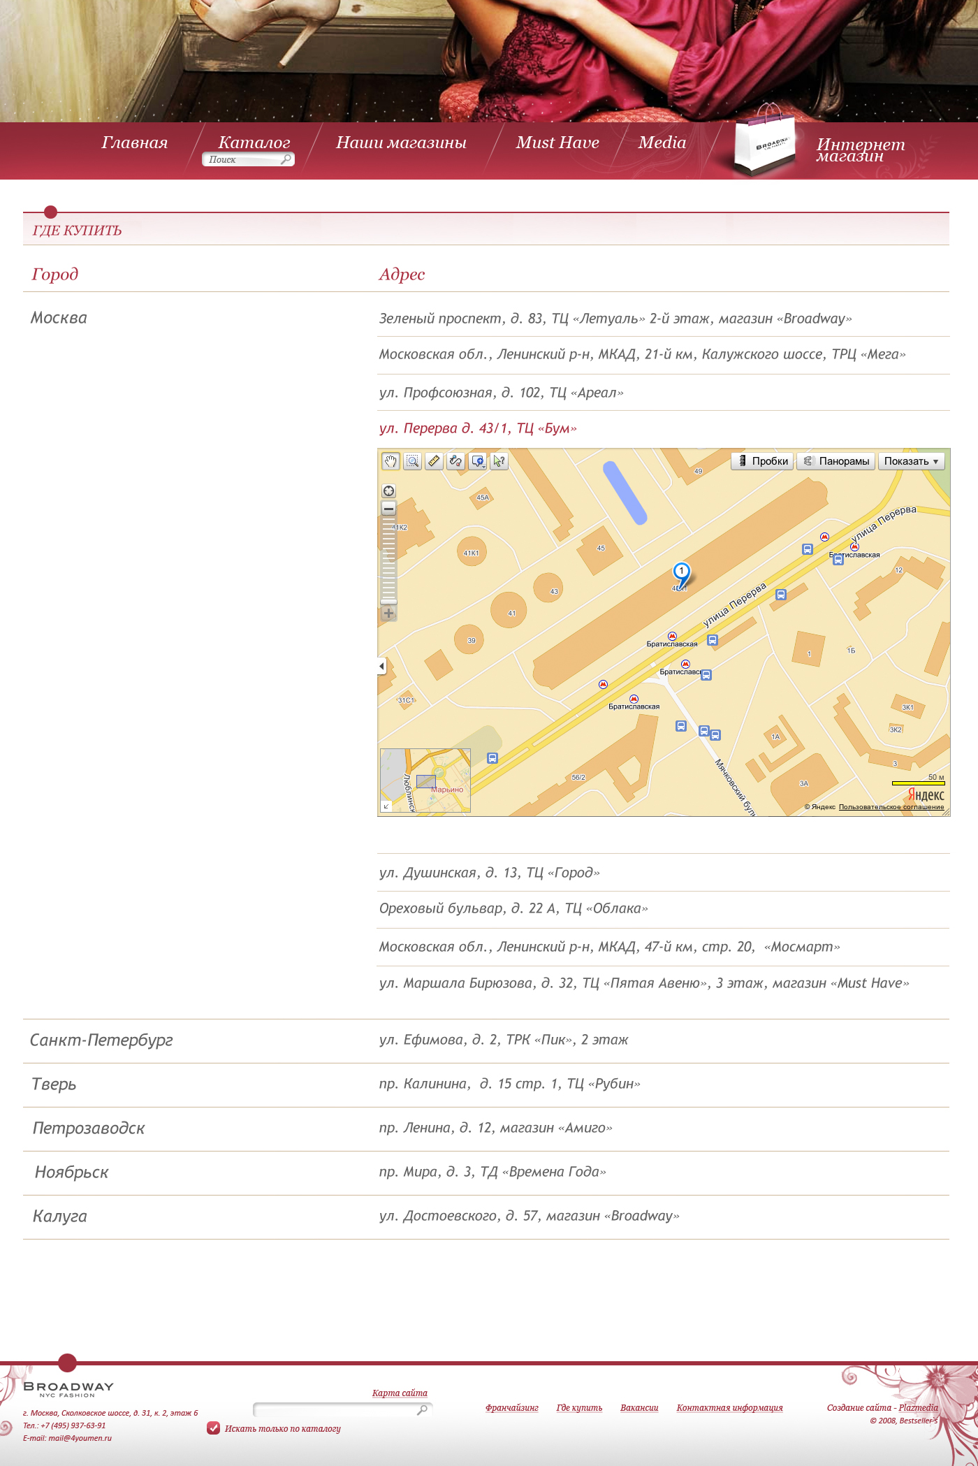
Task: Open the route builder tool on the map
Action: click(x=455, y=461)
